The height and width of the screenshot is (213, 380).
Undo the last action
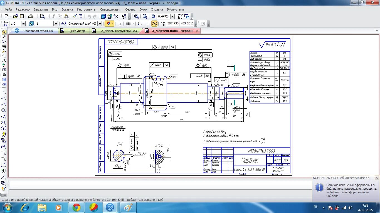point(89,16)
